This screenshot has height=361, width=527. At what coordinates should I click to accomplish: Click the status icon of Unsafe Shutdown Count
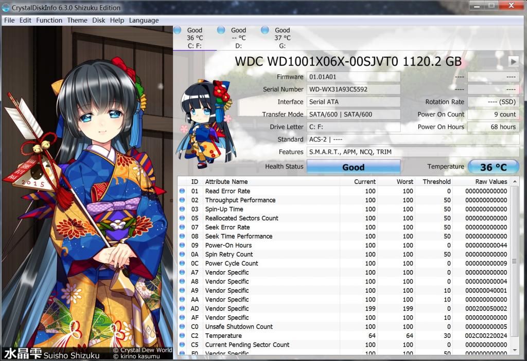pos(182,327)
